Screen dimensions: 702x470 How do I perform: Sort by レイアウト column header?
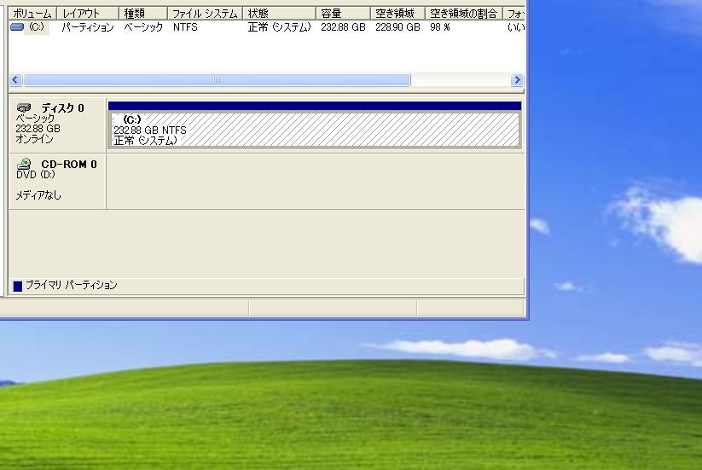point(88,14)
